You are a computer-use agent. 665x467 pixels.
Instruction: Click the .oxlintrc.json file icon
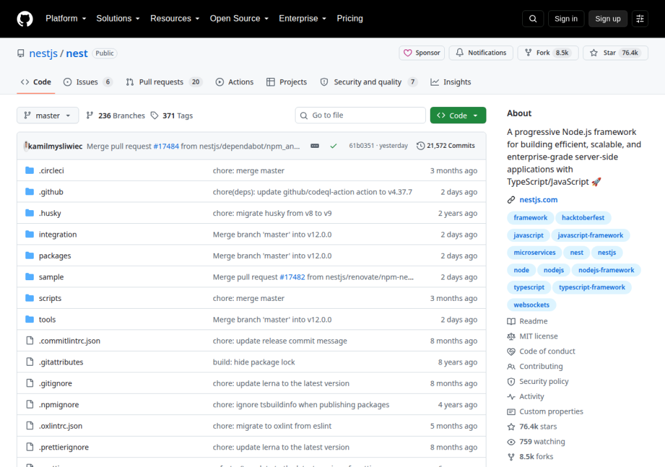(x=29, y=425)
